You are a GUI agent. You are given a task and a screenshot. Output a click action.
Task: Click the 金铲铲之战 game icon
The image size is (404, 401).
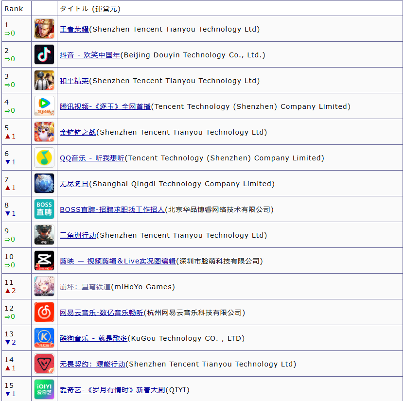[x=44, y=132]
